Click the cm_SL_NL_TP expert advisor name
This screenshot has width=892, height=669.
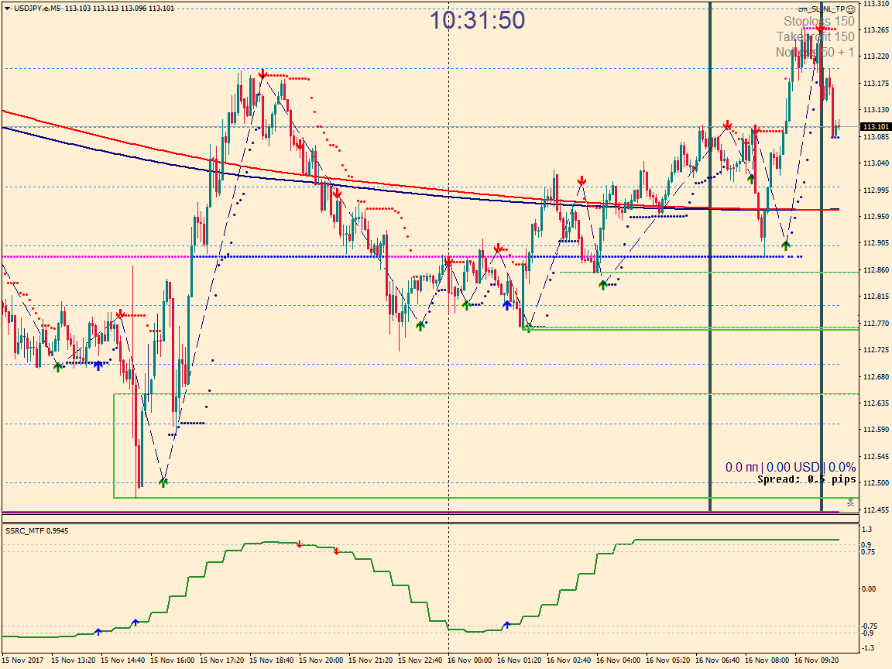(x=822, y=9)
